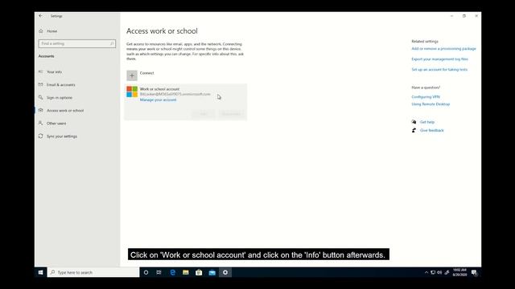515x289 pixels.
Task: Open the Action Center notifications icon
Action: coord(474,272)
